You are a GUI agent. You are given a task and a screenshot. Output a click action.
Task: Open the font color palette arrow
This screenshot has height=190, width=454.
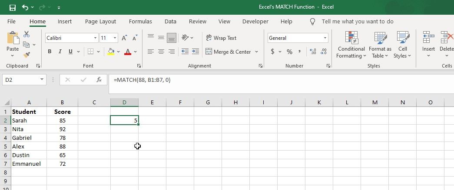tap(135, 52)
